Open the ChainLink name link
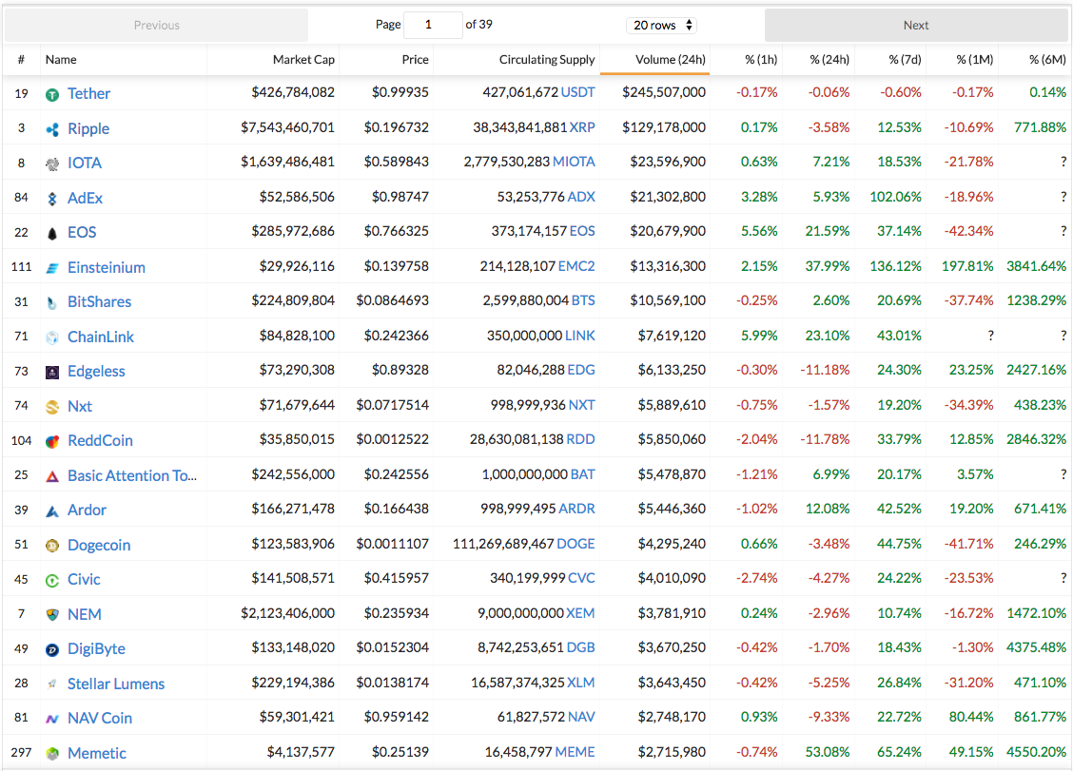 (x=101, y=337)
